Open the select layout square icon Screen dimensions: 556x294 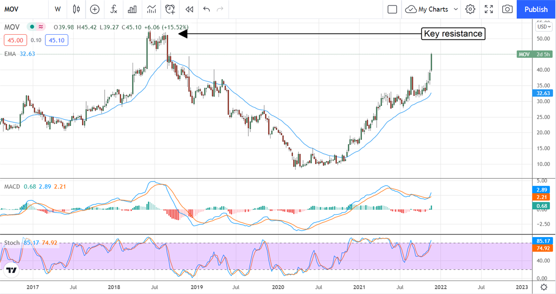point(392,9)
